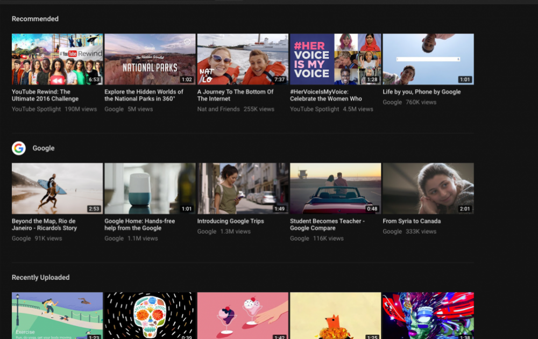Viewport: 538px width, 339px height.
Task: Click title YouTube Rewind: The Ultimate 2016 Challenge
Action: (x=45, y=95)
